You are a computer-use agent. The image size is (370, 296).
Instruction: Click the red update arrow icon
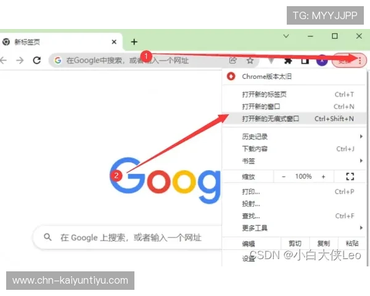click(x=231, y=76)
